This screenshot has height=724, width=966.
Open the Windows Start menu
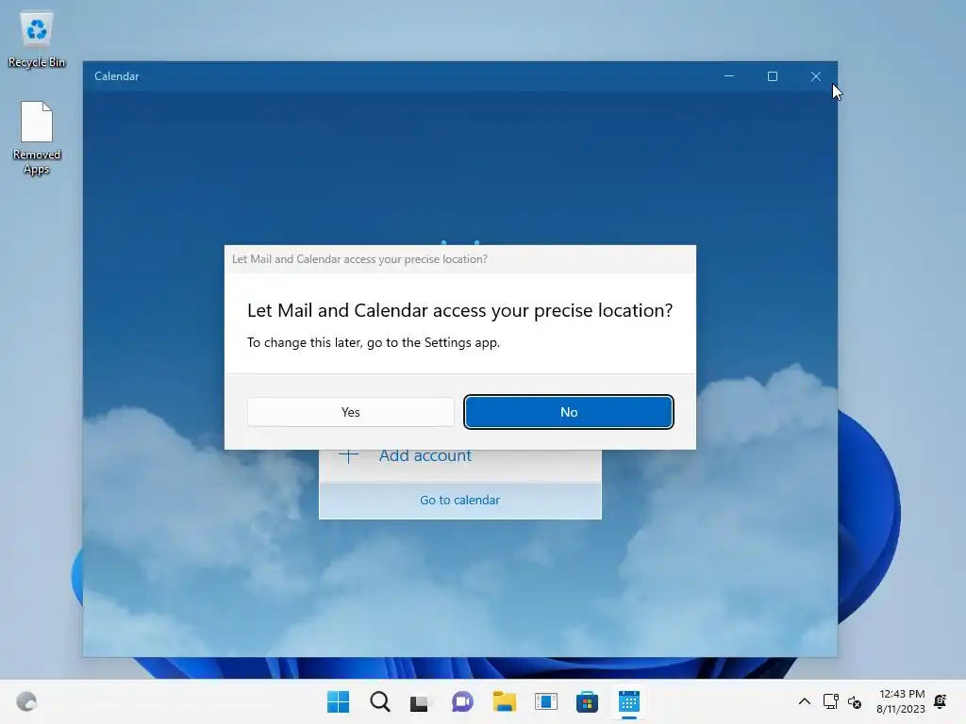tap(339, 701)
